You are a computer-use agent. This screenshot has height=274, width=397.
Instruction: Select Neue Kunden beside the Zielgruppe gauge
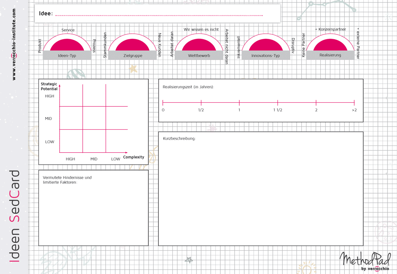pos(160,45)
